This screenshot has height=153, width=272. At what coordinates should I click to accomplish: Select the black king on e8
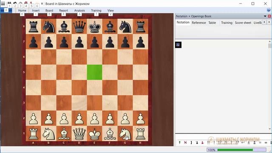click(94, 27)
